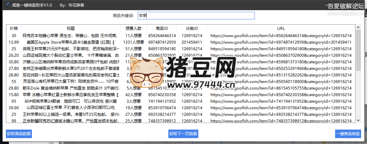The width and height of the screenshot is (367, 144).
Task: Select row titled 都乐Dole 黄金维纳斯苹果
Action: [181, 88]
